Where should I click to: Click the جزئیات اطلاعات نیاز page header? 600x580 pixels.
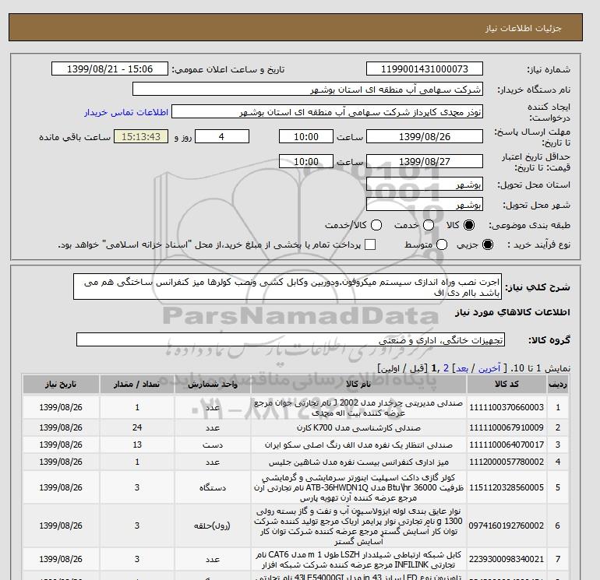(524, 28)
